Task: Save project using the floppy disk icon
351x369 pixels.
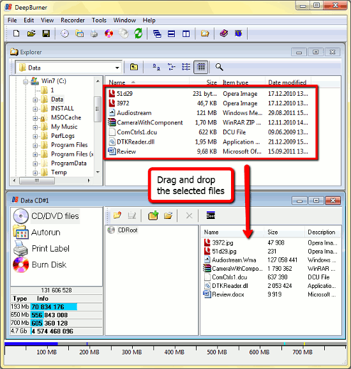Action: tap(46, 34)
